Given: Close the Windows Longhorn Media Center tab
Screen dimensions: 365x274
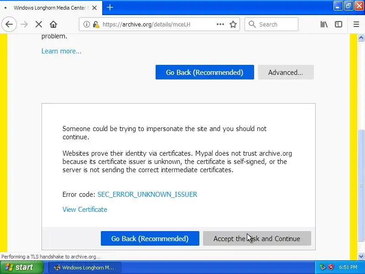Looking at the screenshot, I should [x=94, y=8].
